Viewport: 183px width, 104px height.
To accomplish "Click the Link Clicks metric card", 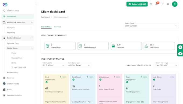I will click(163, 89).
